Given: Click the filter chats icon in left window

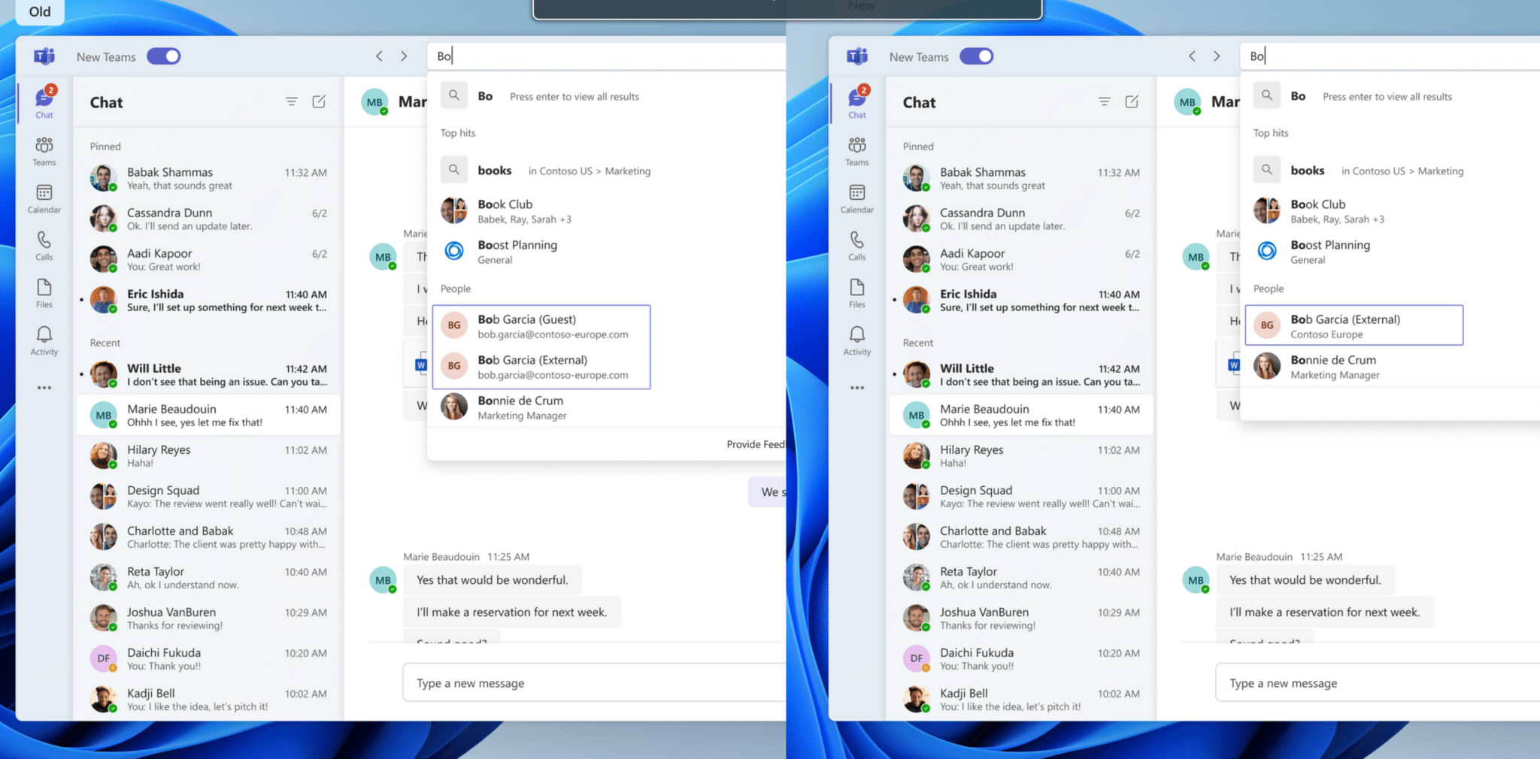Looking at the screenshot, I should click(x=292, y=101).
